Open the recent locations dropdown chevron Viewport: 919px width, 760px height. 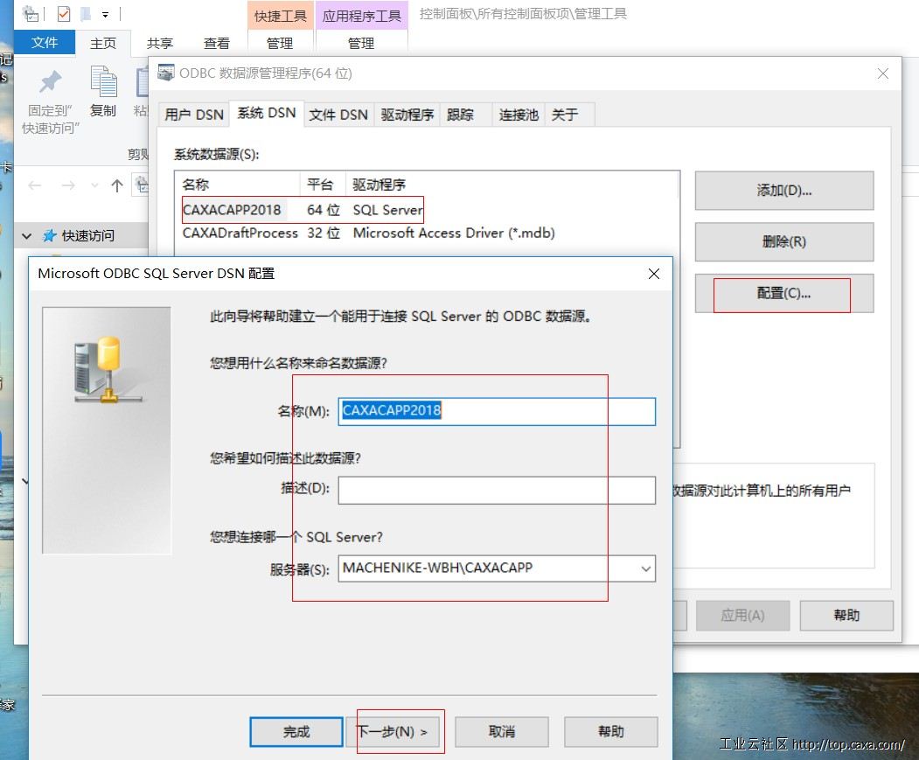(94, 186)
